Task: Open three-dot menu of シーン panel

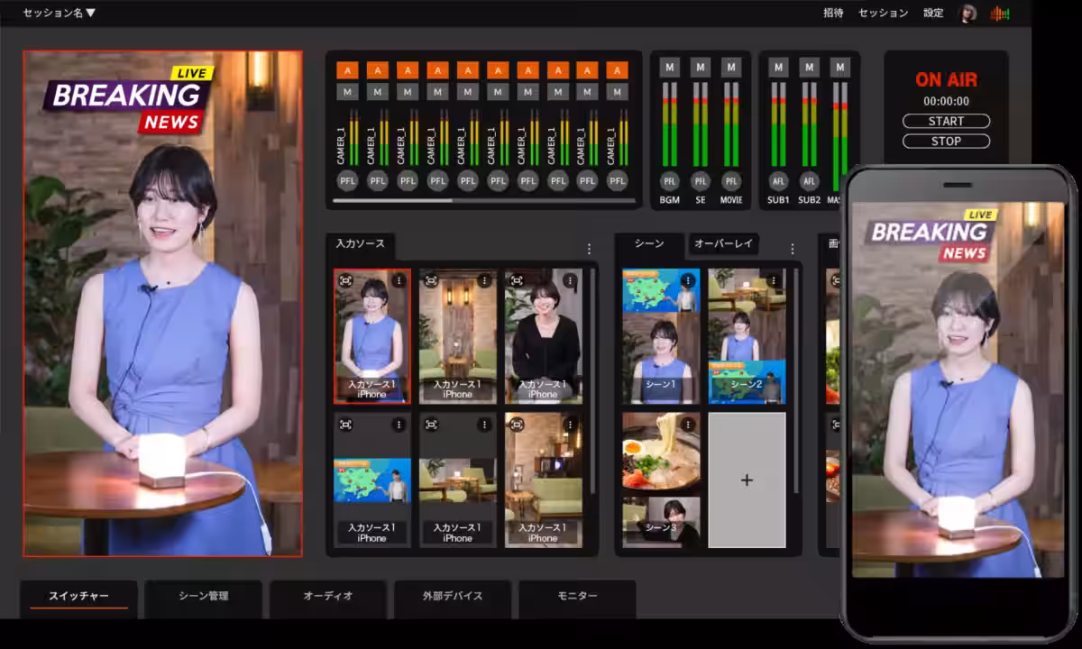Action: click(793, 249)
